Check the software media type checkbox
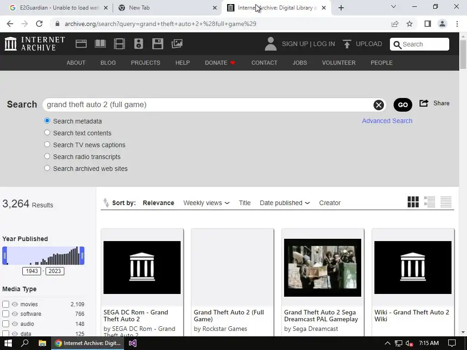The image size is (467, 350). pyautogui.click(x=5, y=314)
